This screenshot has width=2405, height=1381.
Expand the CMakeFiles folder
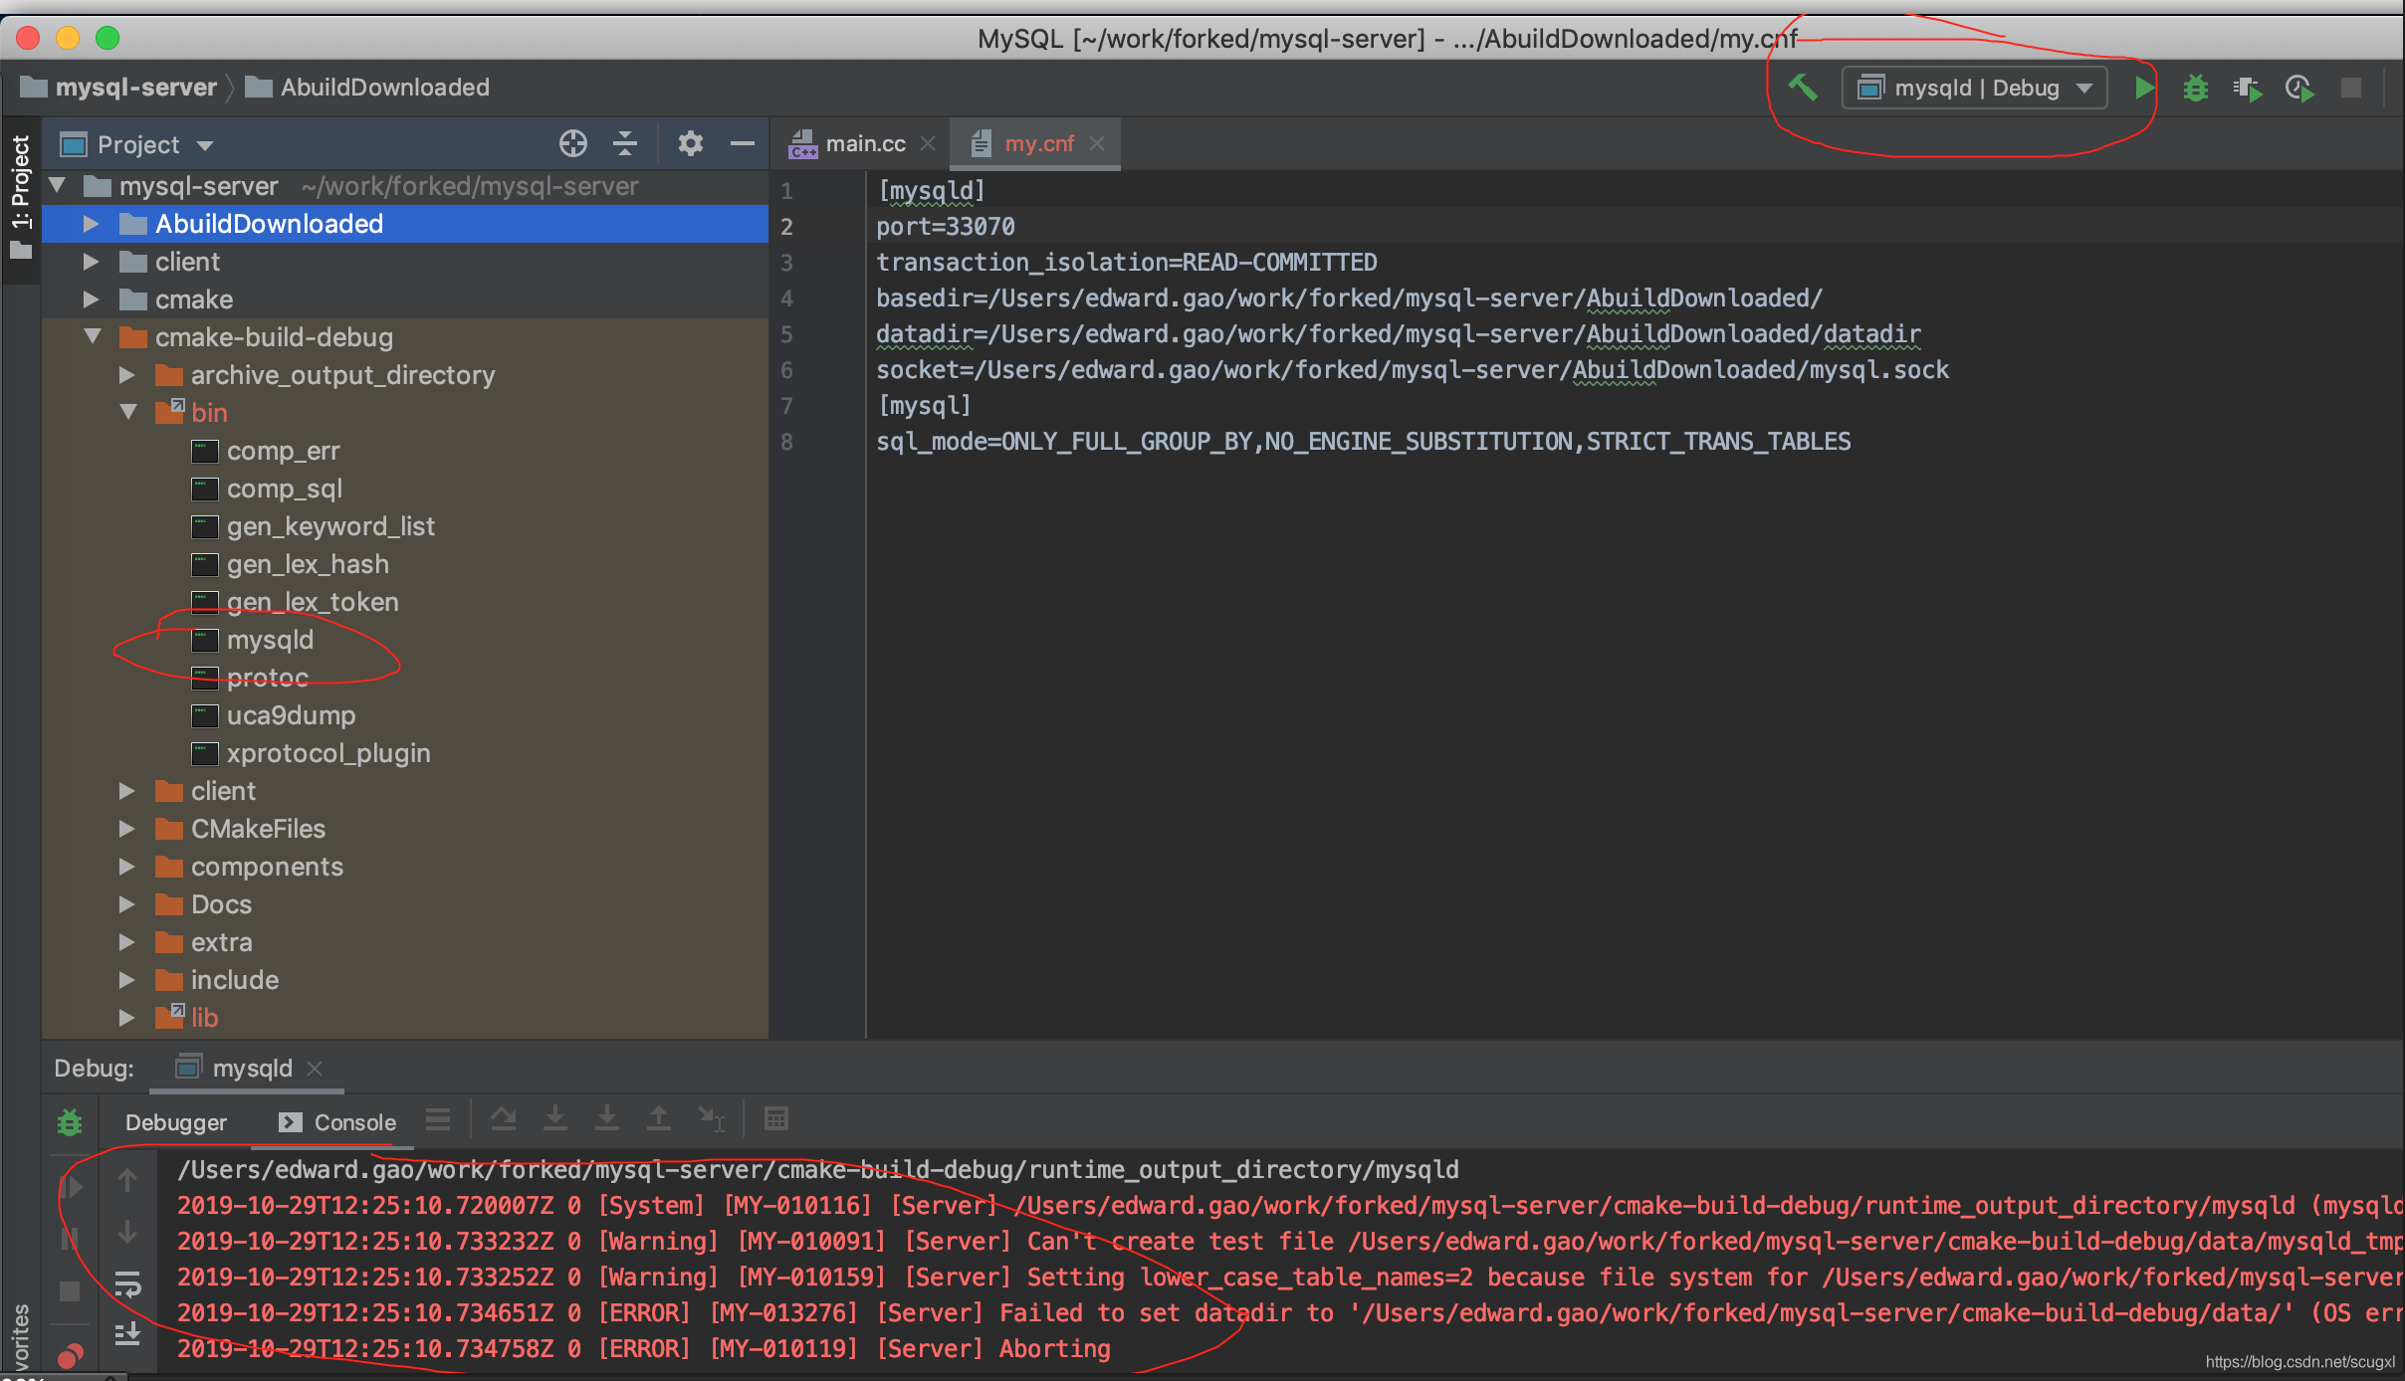point(126,829)
